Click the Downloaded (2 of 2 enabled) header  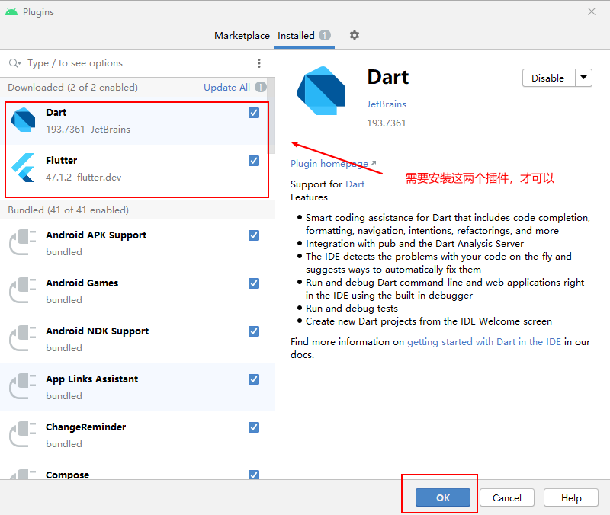[72, 88]
